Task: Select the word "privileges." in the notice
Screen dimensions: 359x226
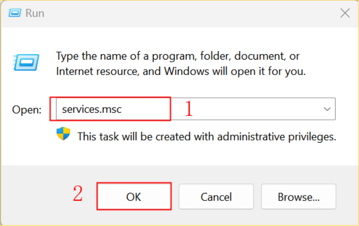Action: [312, 137]
